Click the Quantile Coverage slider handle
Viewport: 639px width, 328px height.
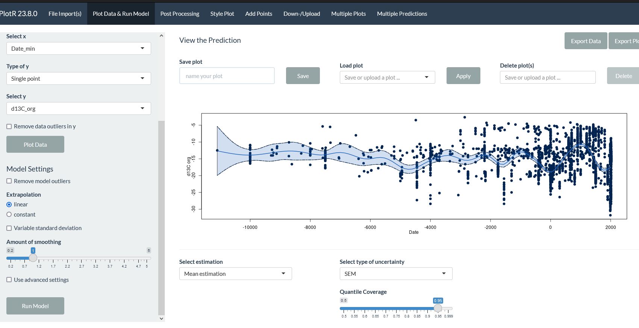click(438, 308)
